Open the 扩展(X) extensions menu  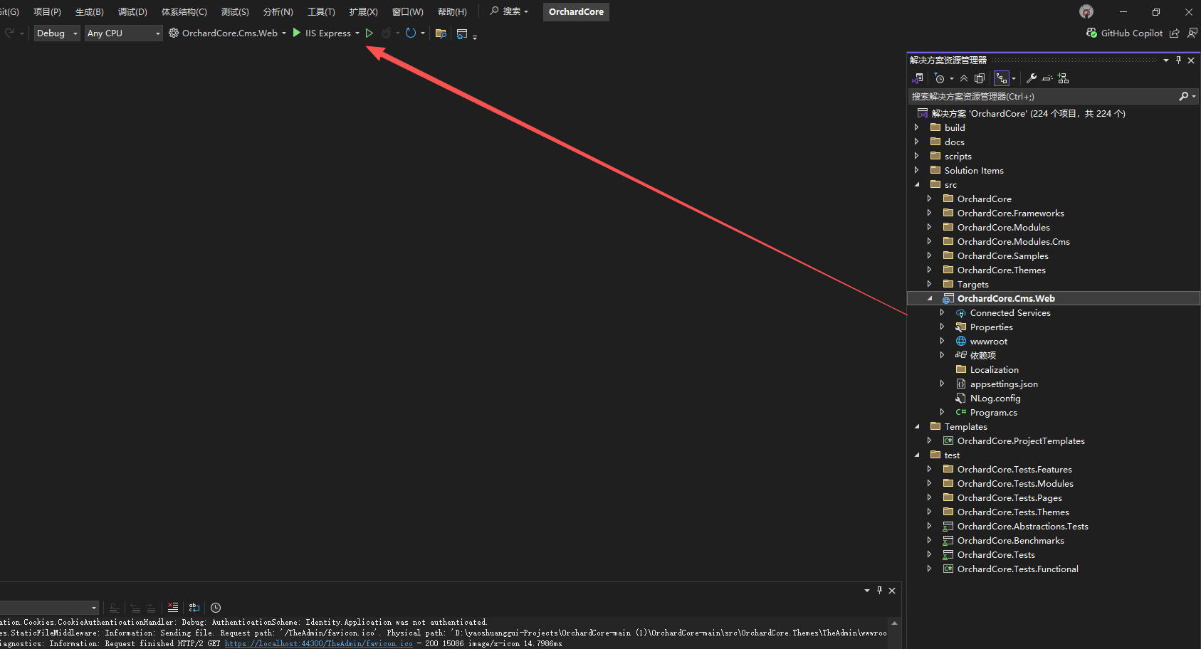coord(363,11)
